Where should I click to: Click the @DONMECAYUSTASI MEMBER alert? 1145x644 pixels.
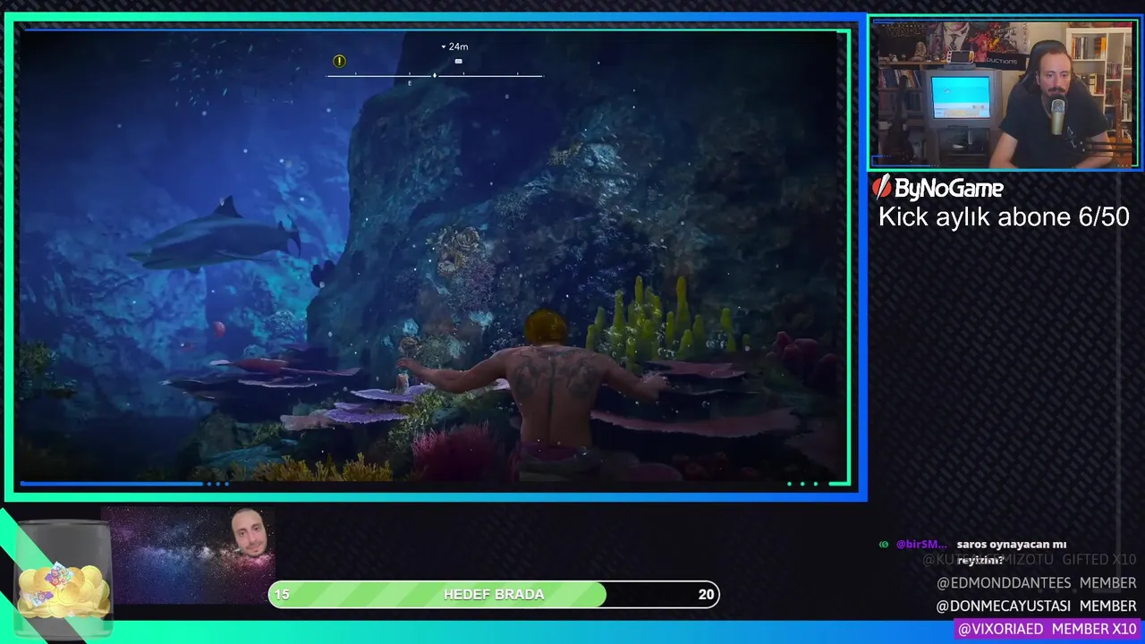coord(1036,606)
